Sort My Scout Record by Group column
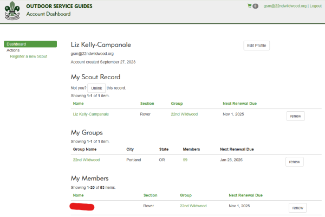The width and height of the screenshot is (325, 217). [177, 103]
